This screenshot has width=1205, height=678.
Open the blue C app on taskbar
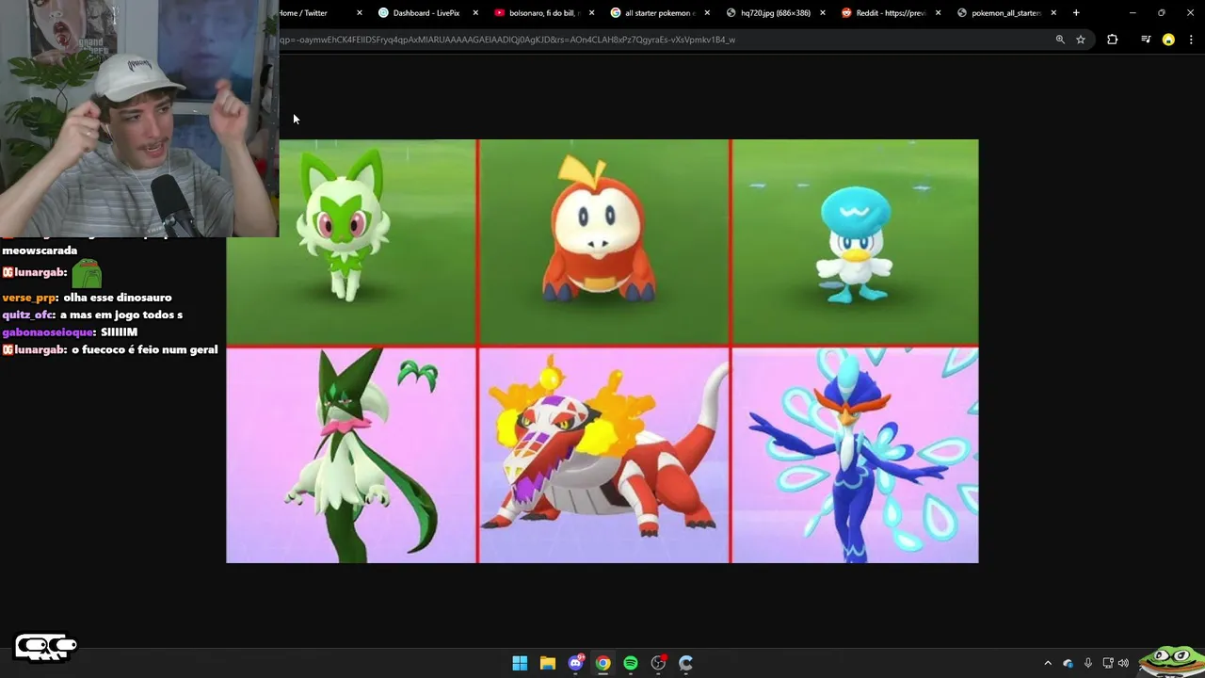pyautogui.click(x=686, y=663)
